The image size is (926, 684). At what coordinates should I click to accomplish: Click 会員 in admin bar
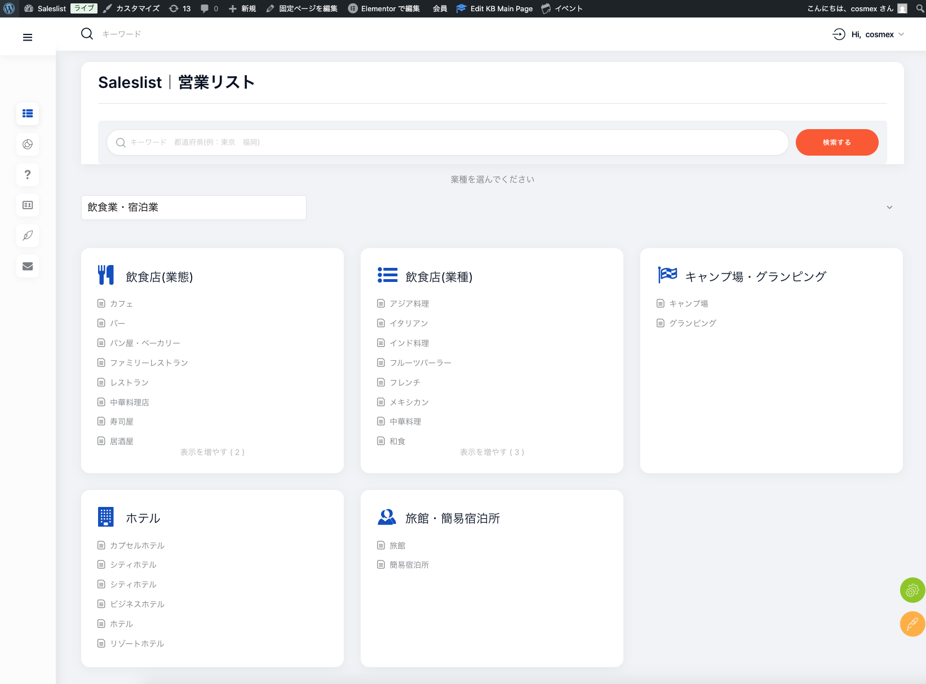coord(440,8)
